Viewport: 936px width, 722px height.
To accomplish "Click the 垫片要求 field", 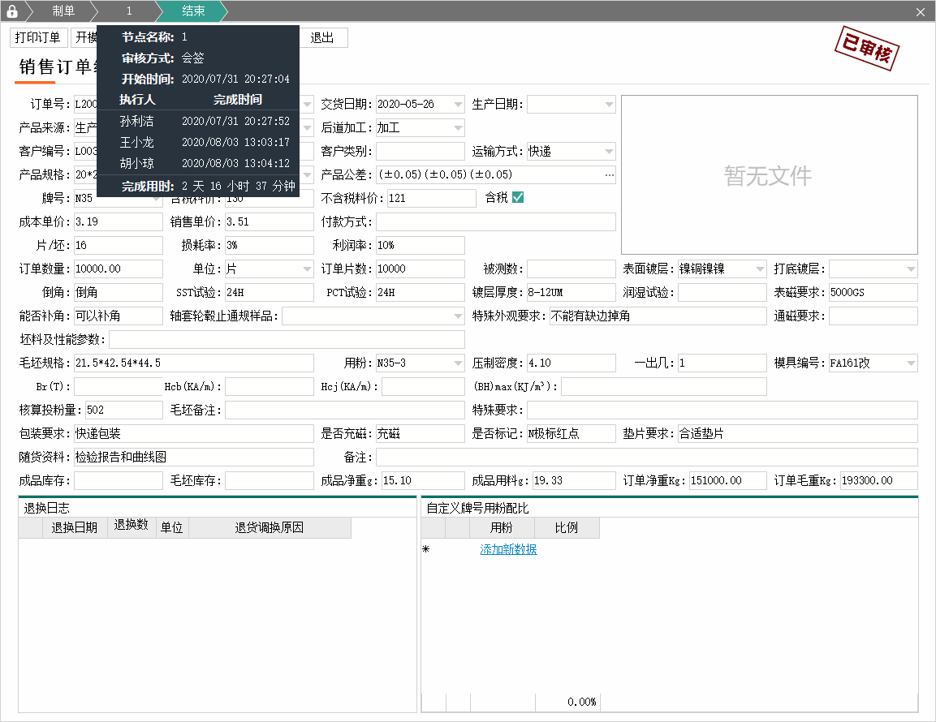I will 797,434.
